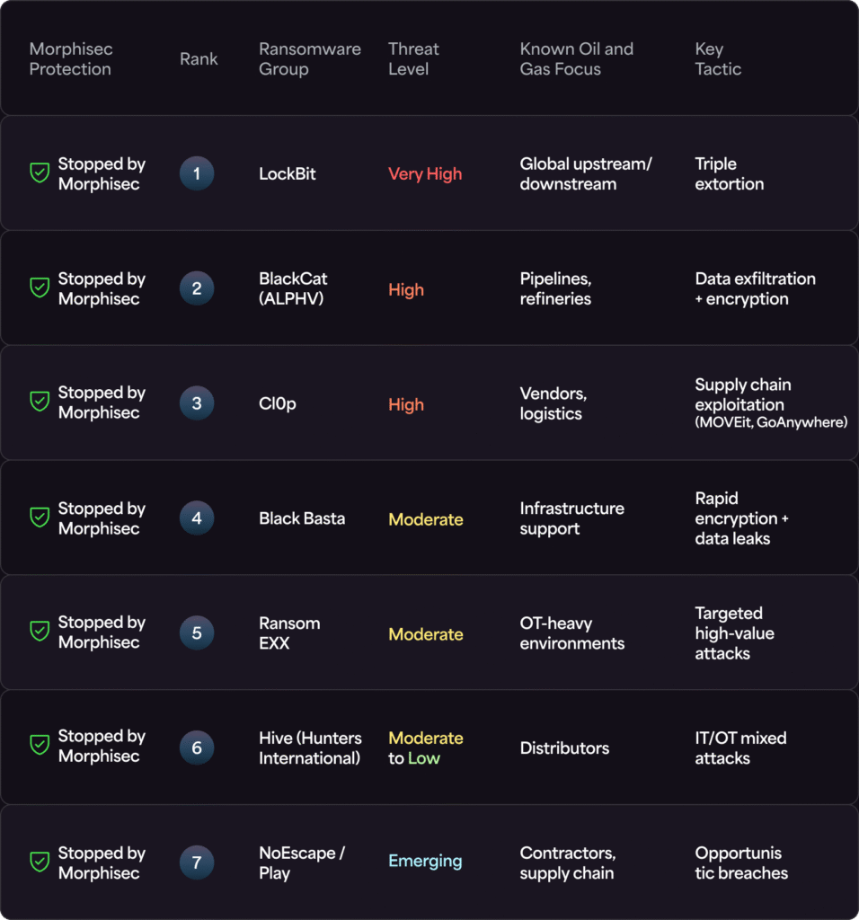The width and height of the screenshot is (859, 920).
Task: Click the shield icon in Ransom EXX row
Action: click(x=40, y=632)
